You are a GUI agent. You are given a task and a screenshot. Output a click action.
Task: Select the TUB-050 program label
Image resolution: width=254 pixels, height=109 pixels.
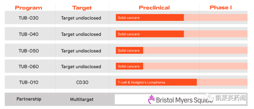coord(29,51)
